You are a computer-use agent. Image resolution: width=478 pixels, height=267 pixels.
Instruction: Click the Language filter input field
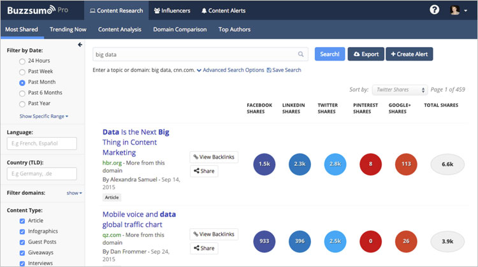tap(41, 143)
